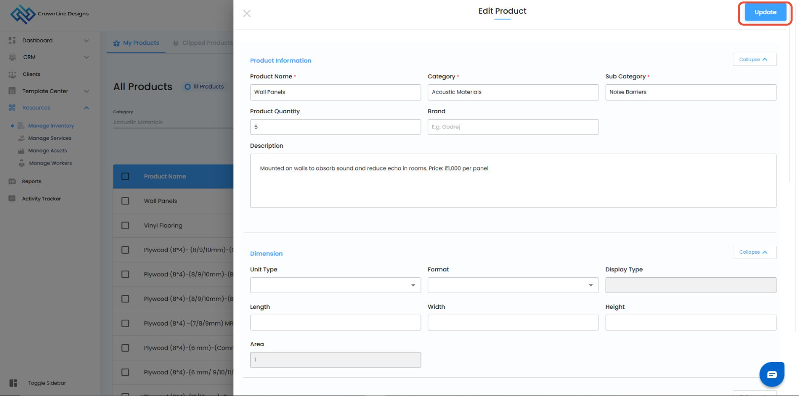Viewport: 799px width, 396px height.
Task: Click the Update button
Action: [x=765, y=12]
